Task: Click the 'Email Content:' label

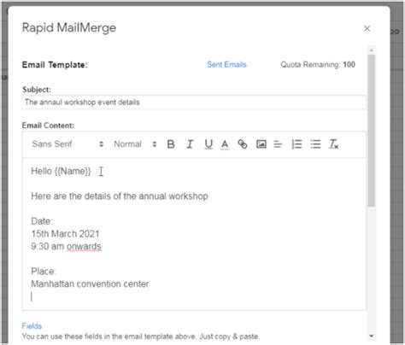Action: 48,126
